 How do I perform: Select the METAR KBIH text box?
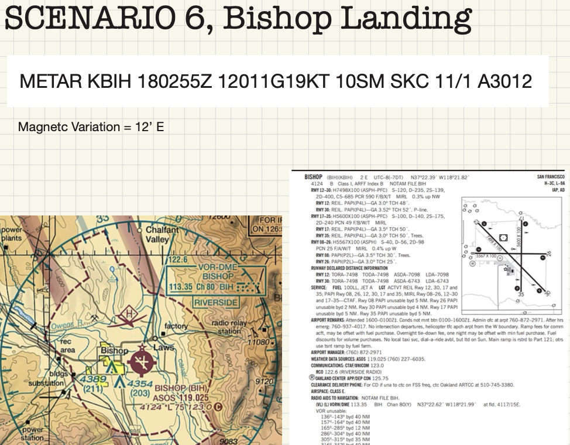277,81
